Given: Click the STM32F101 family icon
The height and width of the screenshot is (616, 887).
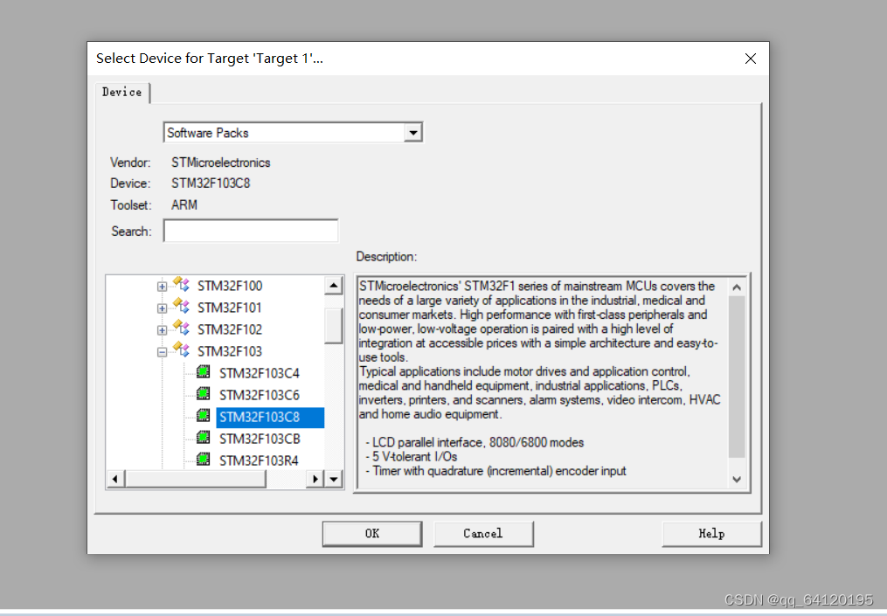Looking at the screenshot, I should 181,307.
